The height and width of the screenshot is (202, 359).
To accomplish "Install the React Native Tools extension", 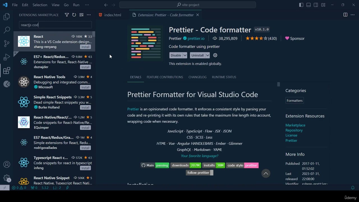I will click(85, 87).
